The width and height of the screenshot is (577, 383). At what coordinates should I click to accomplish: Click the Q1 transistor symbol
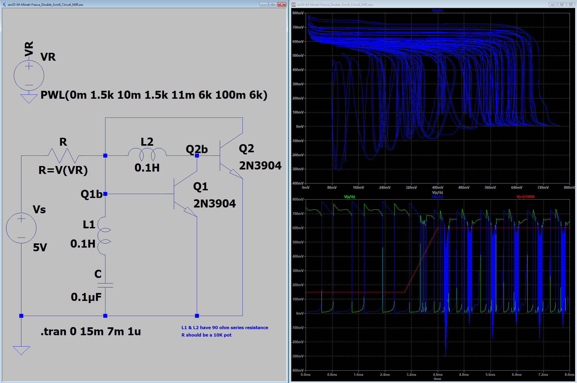pos(182,194)
